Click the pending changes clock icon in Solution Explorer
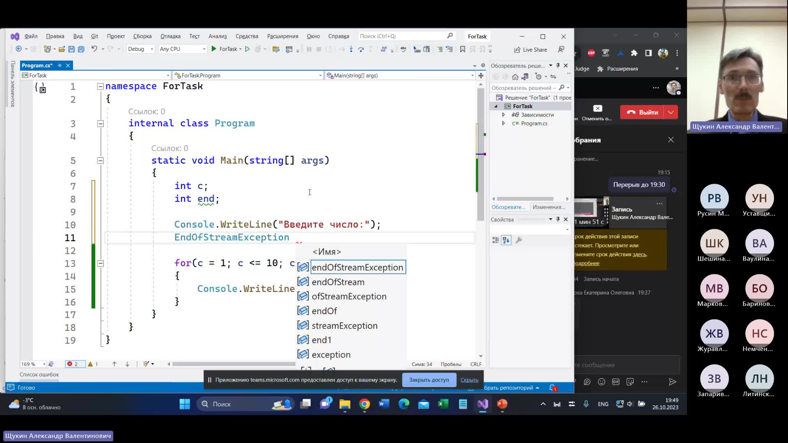 pos(538,77)
